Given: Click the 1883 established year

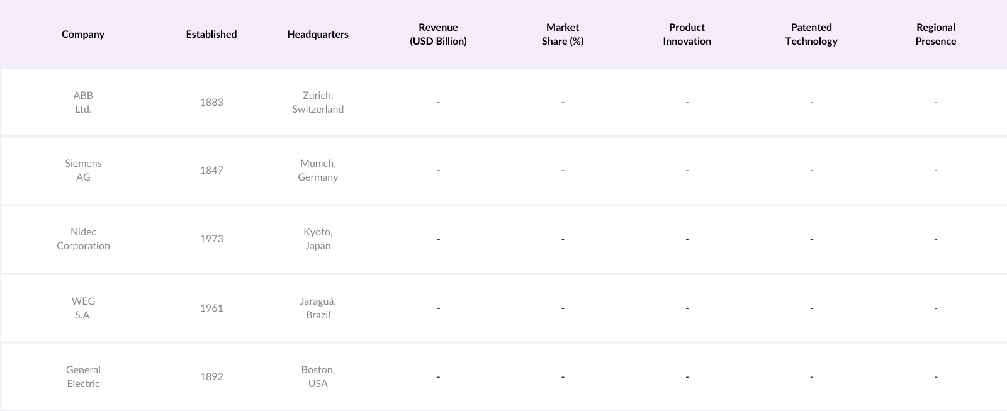Looking at the screenshot, I should click(x=211, y=102).
